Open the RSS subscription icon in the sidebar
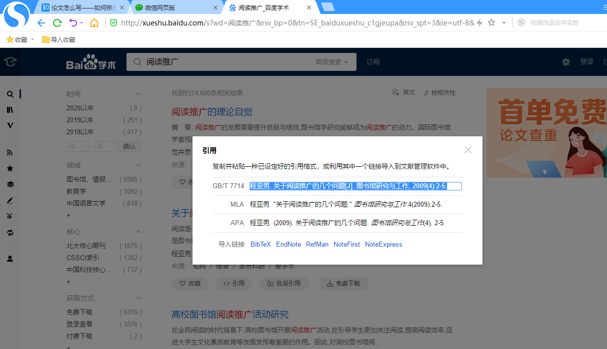This screenshot has width=607, height=349. click(x=10, y=152)
